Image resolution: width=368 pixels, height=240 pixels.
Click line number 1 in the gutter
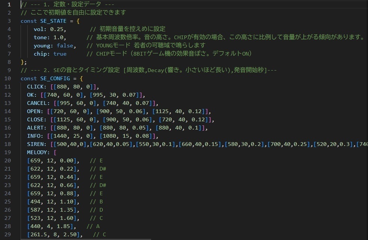click(x=9, y=4)
